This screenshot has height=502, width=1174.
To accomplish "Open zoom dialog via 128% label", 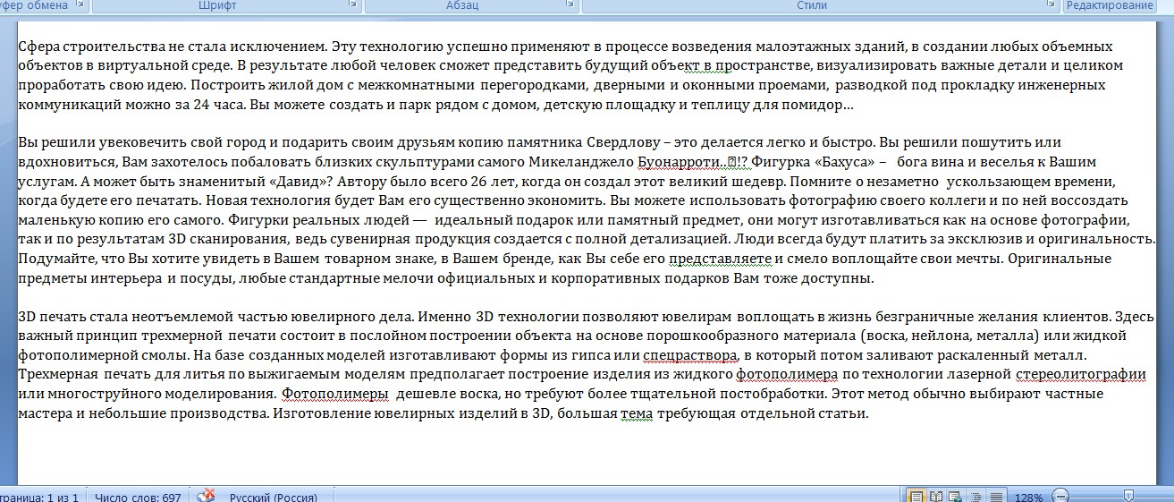I will tap(1029, 497).
